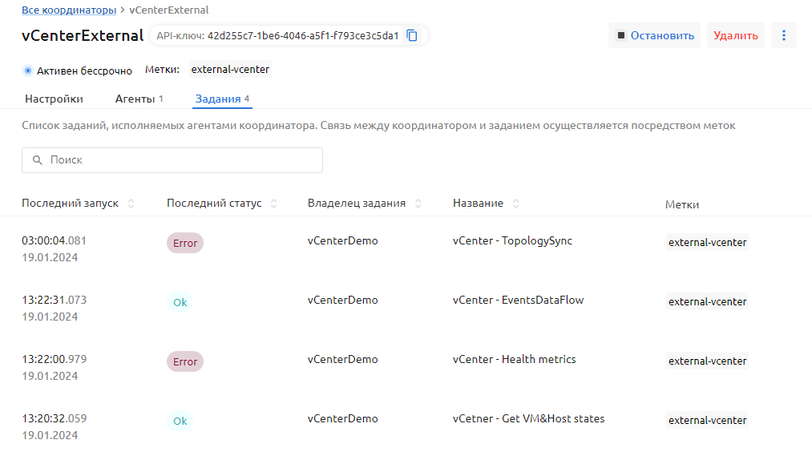The image size is (812, 460).
Task: Open the three-dot more options menu
Action: click(x=783, y=35)
